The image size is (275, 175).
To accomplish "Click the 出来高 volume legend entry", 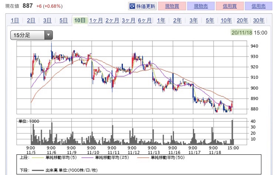I will tap(71, 170).
